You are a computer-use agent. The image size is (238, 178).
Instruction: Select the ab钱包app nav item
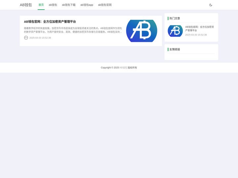pos(87,5)
